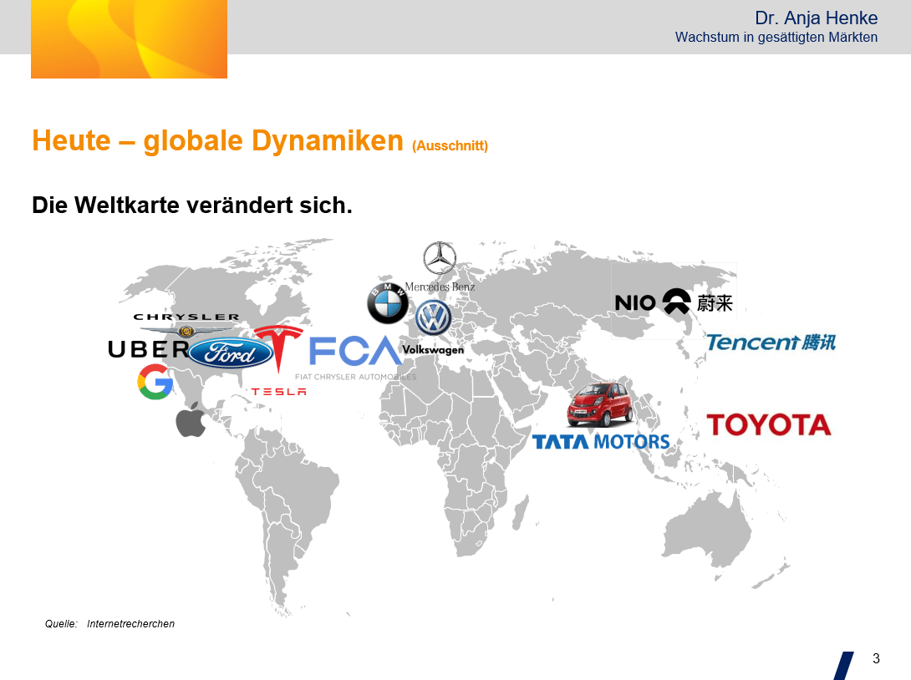This screenshot has width=911, height=680.
Task: Select the 'Dr. Anja Henke' header text
Action: click(816, 18)
